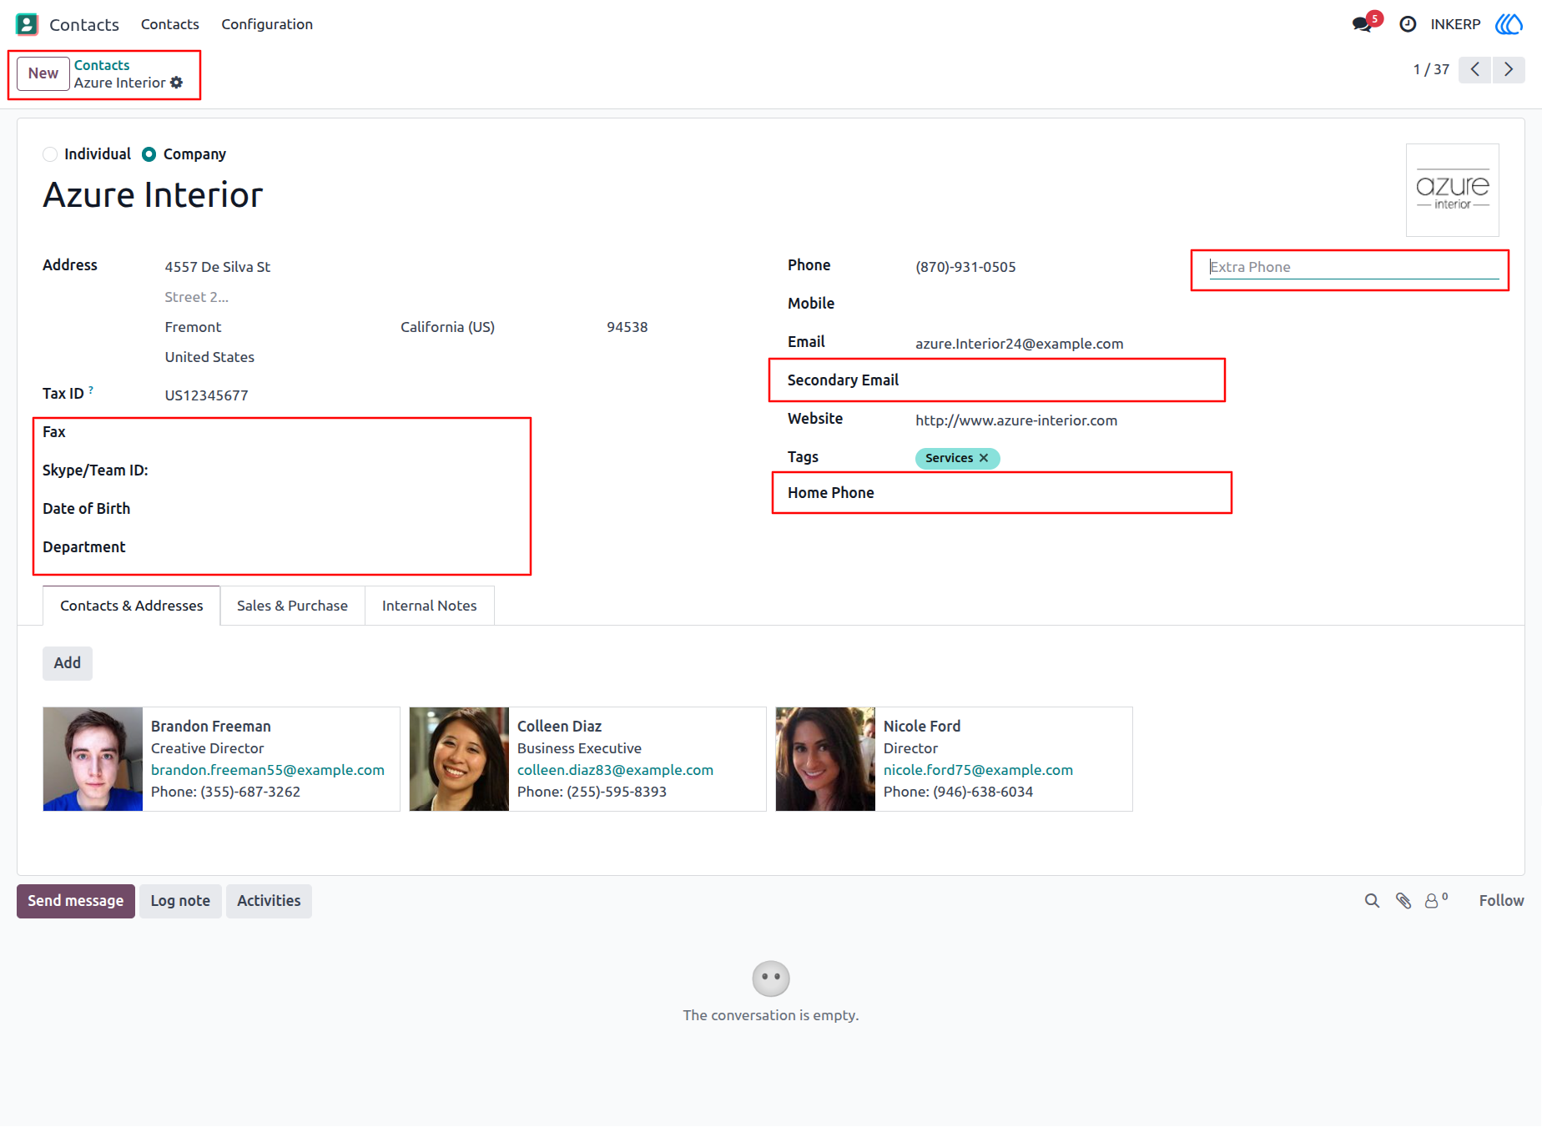Select the Individual radio button
Viewport: 1542px width, 1127px height.
(50, 154)
